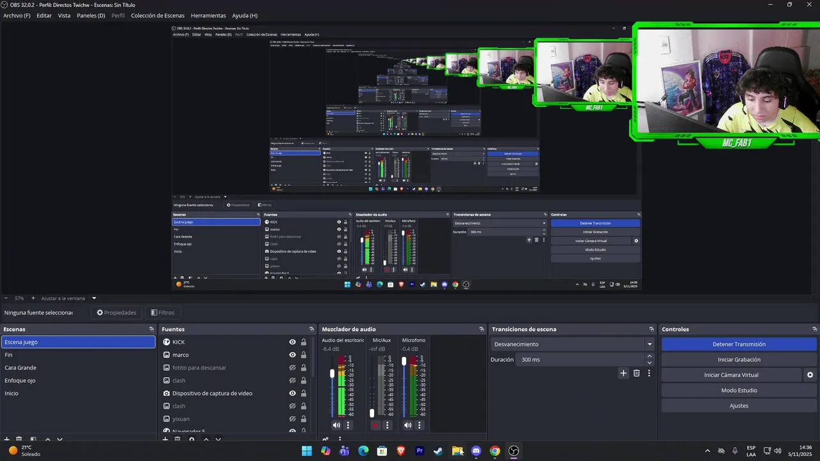Float the Mezclador de audio panel
The width and height of the screenshot is (820, 461).
pos(482,329)
